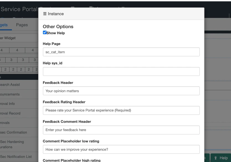
Task: Click the accessibility figure icon on the Help button
Action: coord(216,158)
